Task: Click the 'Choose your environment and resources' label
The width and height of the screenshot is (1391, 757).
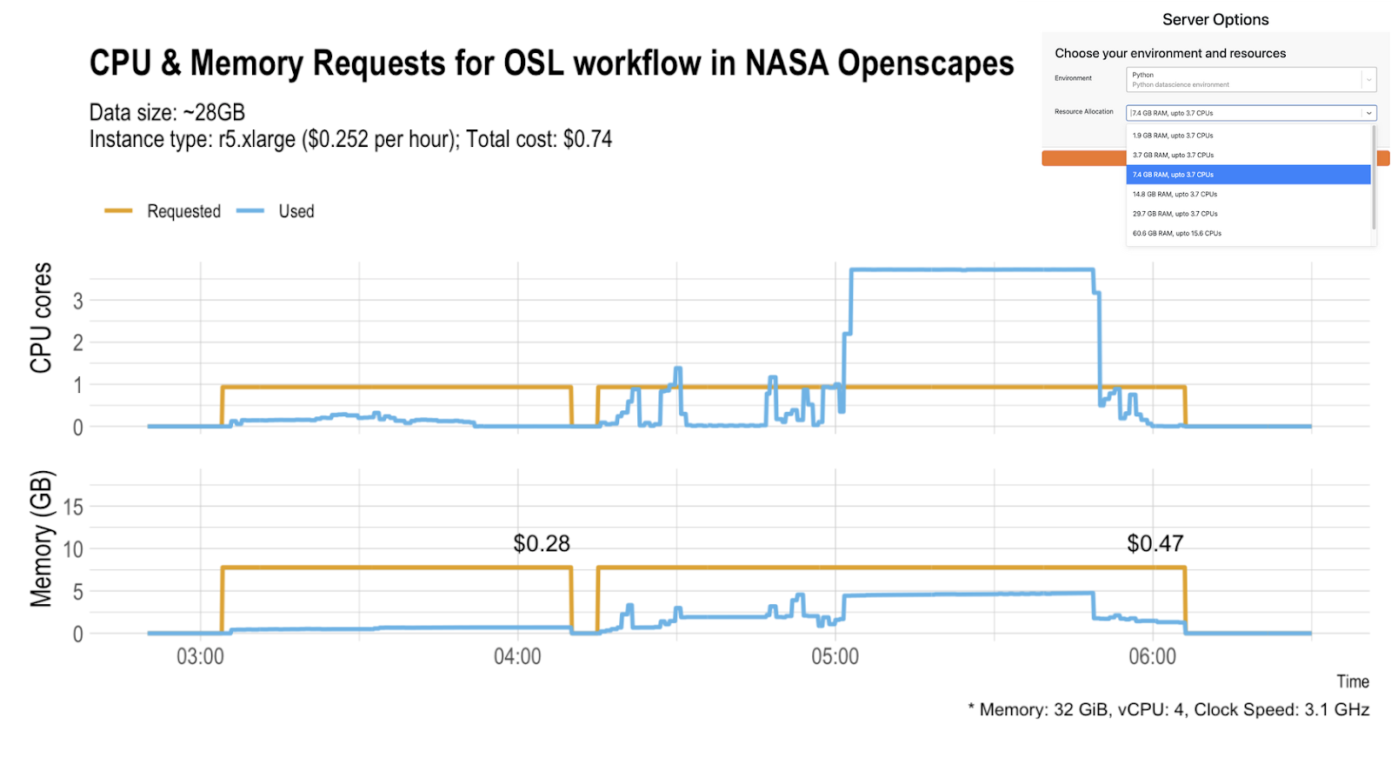Action: [x=1169, y=53]
